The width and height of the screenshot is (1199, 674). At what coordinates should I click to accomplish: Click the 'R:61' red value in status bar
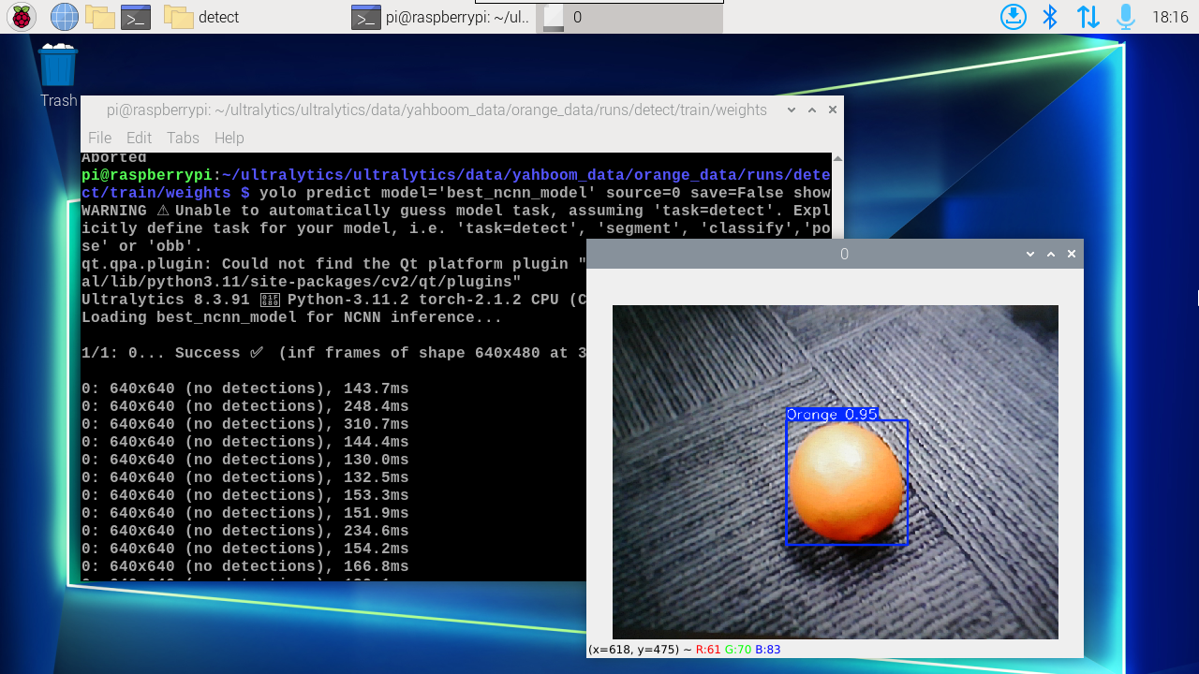708,650
